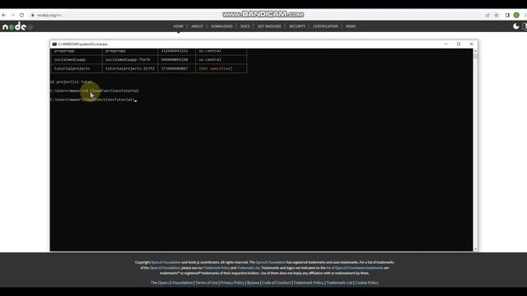Click the cmd.exe title bar icon

pyautogui.click(x=54, y=44)
